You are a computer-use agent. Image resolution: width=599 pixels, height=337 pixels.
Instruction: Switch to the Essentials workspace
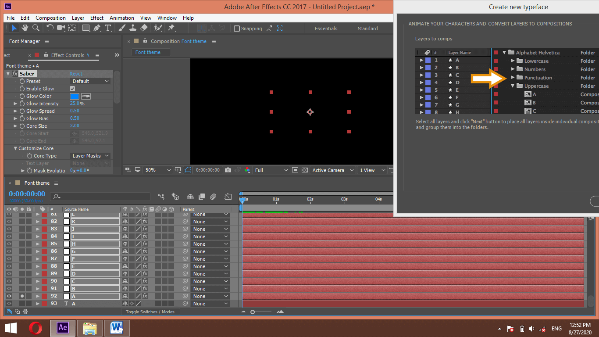[326, 29]
